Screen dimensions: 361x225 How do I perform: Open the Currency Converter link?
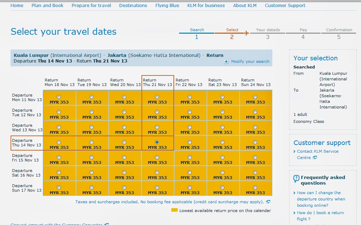pos(57,224)
